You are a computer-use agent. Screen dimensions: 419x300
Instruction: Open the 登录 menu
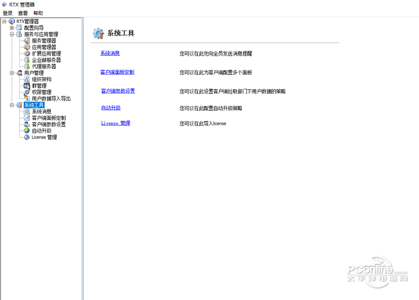click(x=7, y=13)
